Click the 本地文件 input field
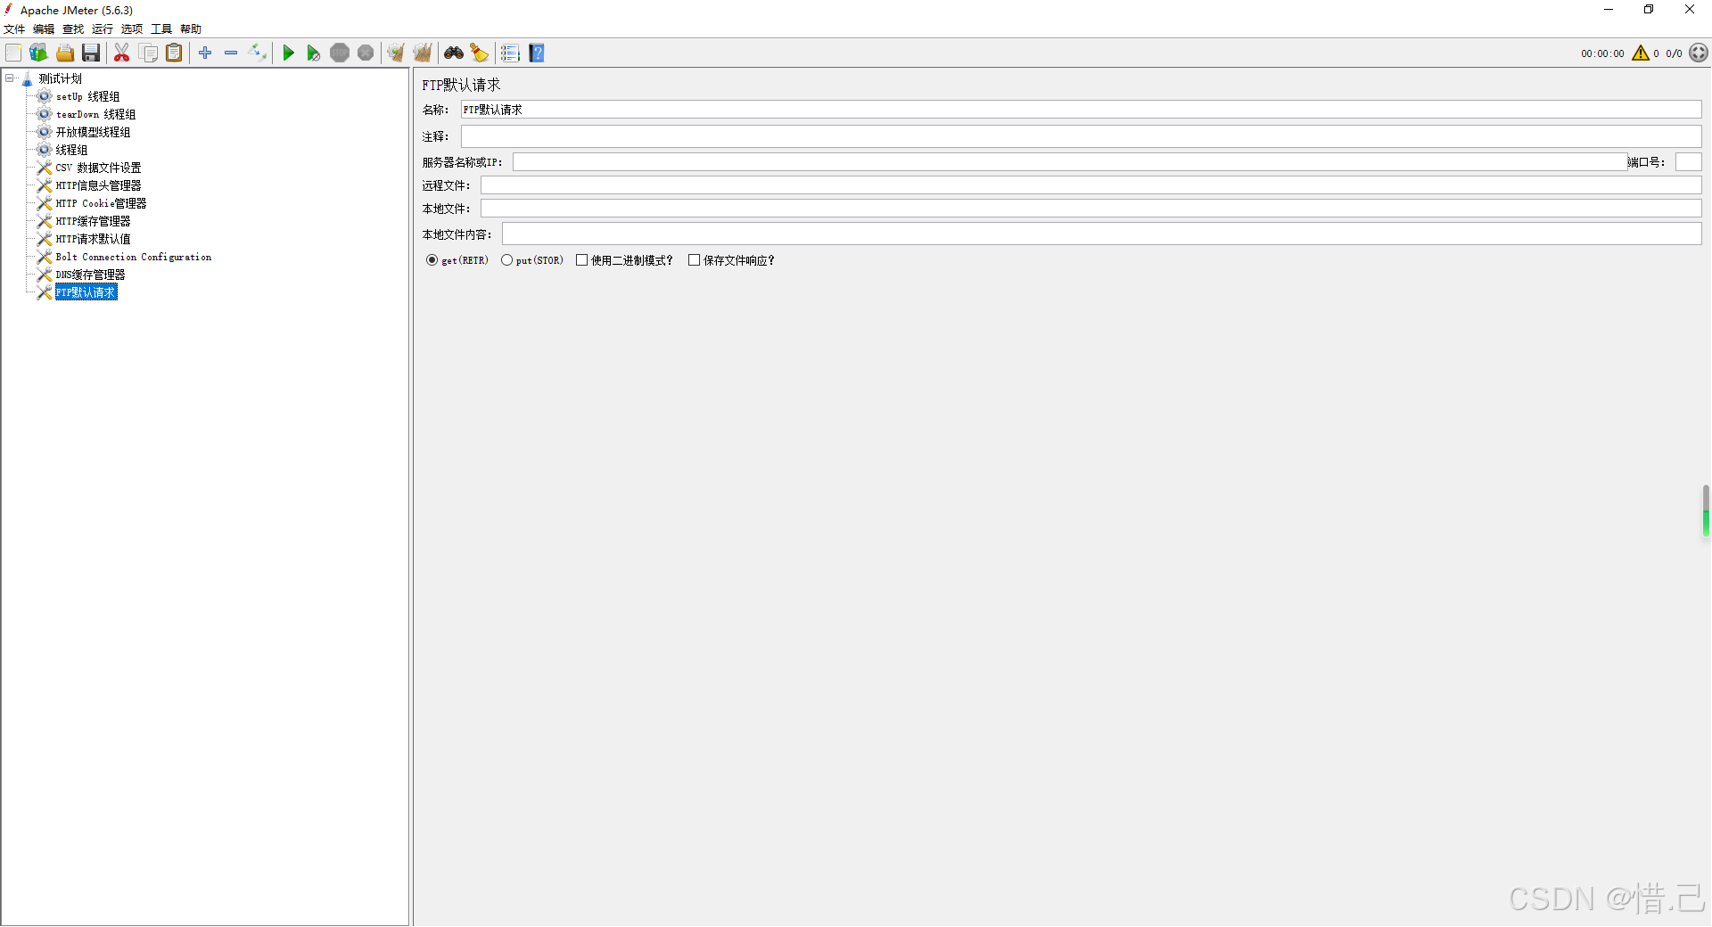The image size is (1712, 927). 1091,209
